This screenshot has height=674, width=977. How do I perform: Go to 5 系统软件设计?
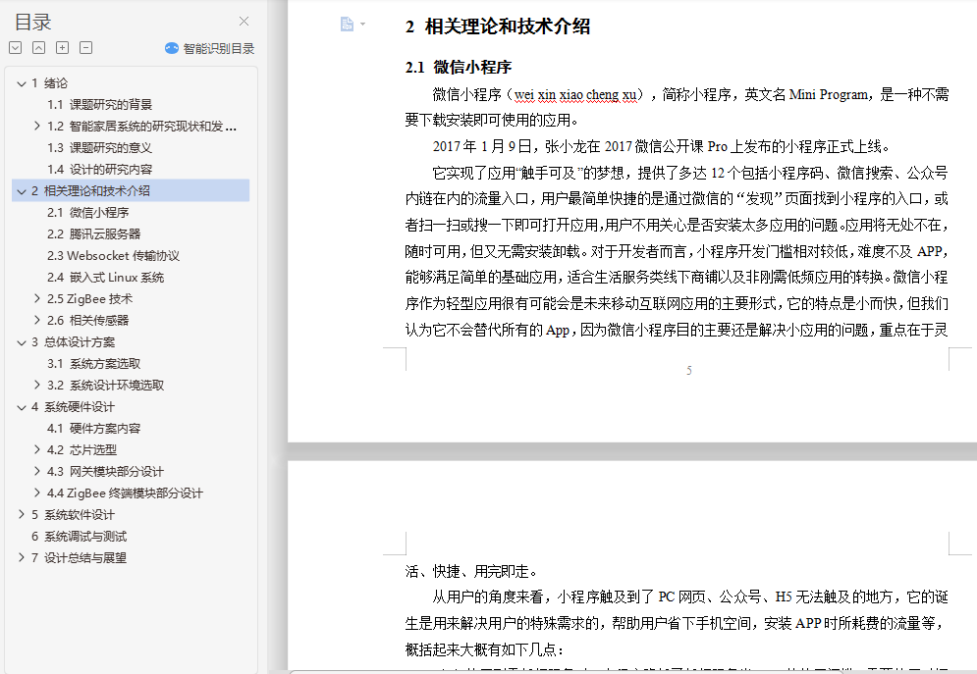(74, 515)
